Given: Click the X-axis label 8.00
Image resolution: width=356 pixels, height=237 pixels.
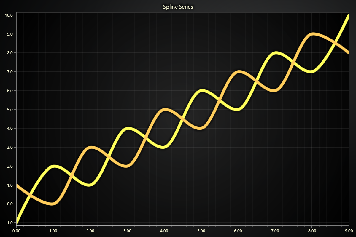Looking at the screenshot, I should coord(312,230).
